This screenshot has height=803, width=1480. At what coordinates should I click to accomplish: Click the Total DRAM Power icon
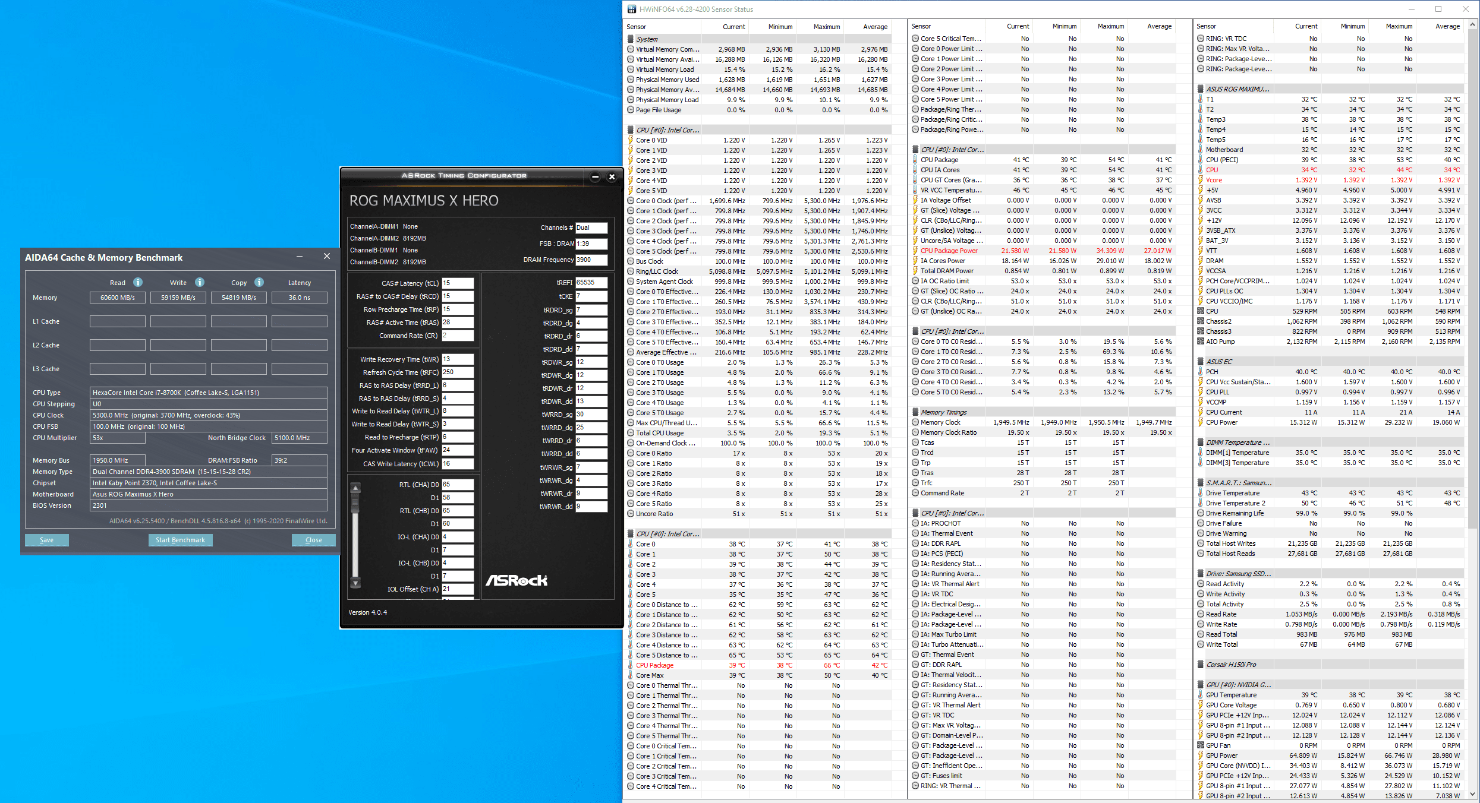(915, 271)
